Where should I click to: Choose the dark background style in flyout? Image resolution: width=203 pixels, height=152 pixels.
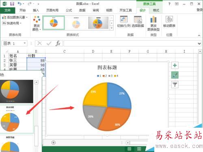pos(17,91)
